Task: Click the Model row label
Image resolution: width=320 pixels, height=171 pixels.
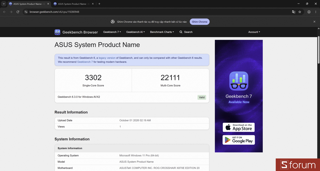Action: tap(61, 162)
